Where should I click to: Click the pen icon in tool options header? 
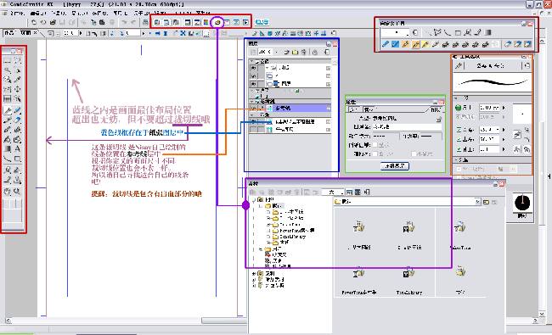click(x=459, y=66)
